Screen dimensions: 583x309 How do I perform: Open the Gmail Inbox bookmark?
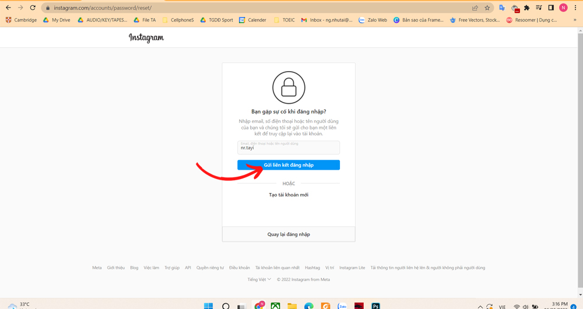coord(326,20)
